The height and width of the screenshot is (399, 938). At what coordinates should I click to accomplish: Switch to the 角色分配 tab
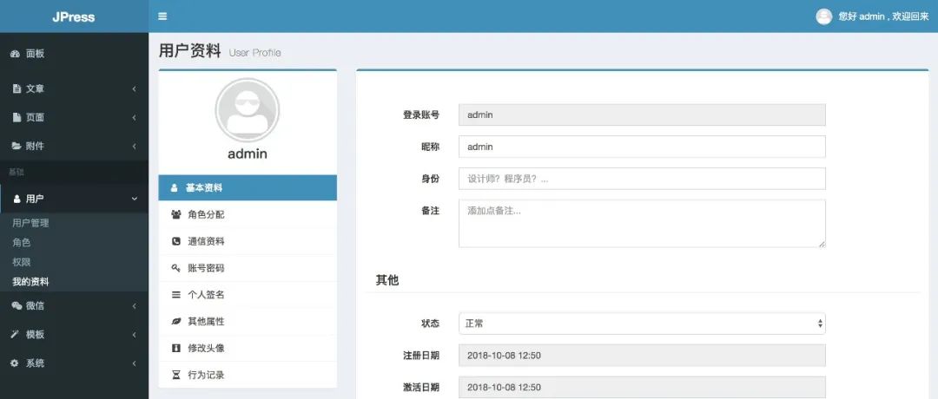click(206, 214)
